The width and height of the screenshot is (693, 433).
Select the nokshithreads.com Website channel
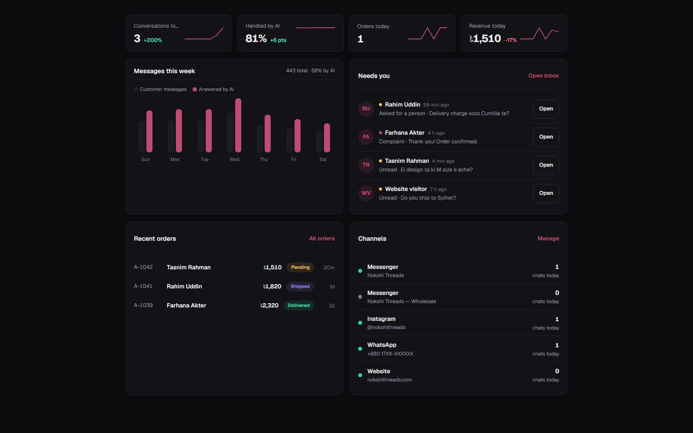[x=459, y=375]
